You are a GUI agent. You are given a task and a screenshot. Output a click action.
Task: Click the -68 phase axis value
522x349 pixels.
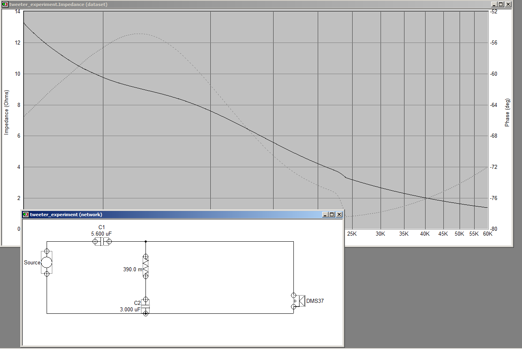pos(493,136)
